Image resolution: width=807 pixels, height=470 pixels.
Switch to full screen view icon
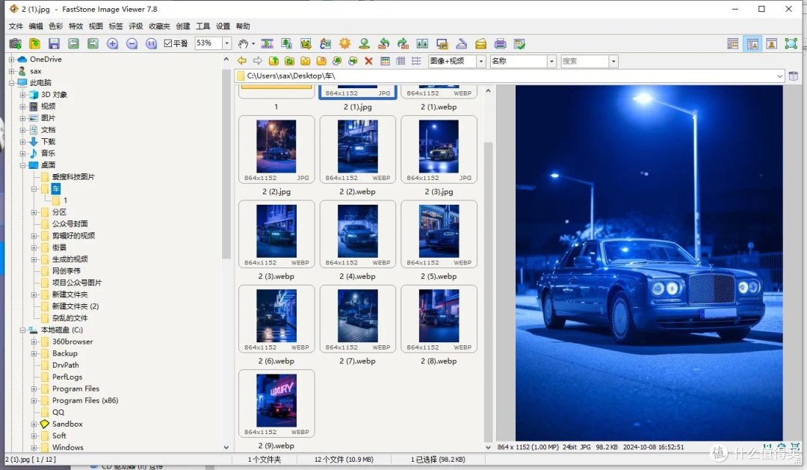tap(791, 44)
